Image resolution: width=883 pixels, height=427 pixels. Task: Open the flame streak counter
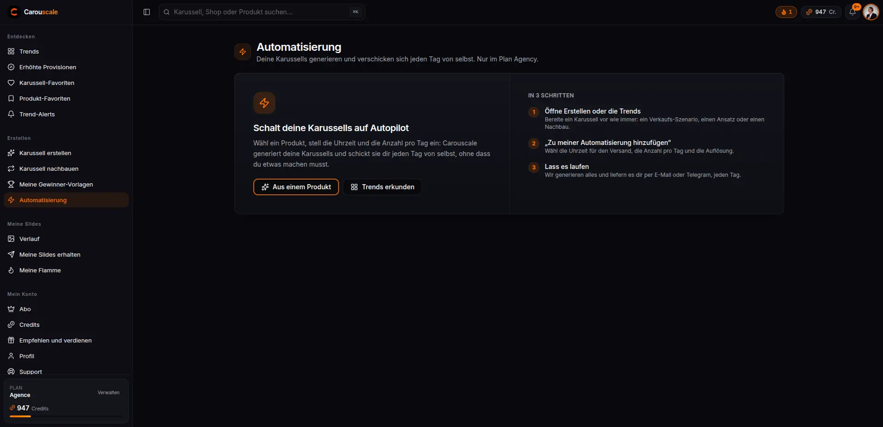point(786,12)
